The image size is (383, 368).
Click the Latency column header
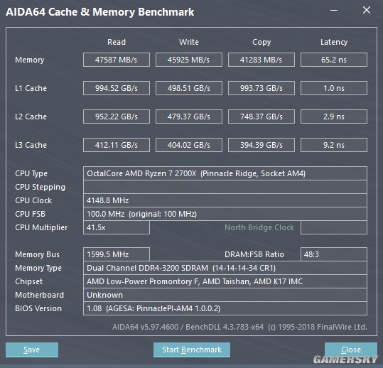coord(334,42)
